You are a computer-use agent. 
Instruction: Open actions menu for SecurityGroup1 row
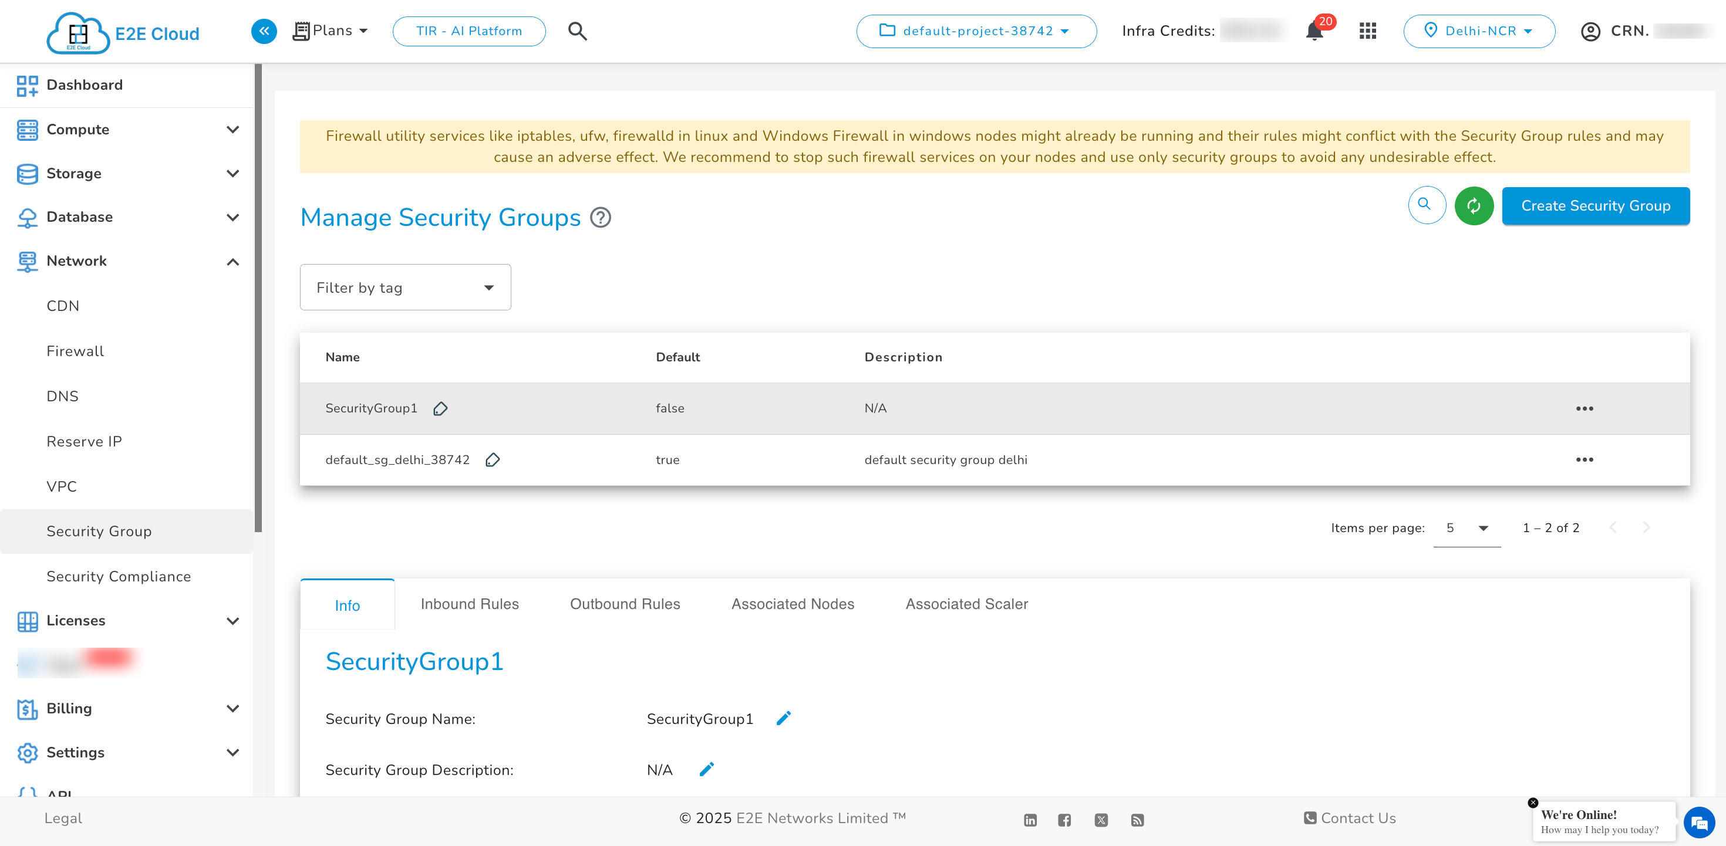click(x=1585, y=408)
